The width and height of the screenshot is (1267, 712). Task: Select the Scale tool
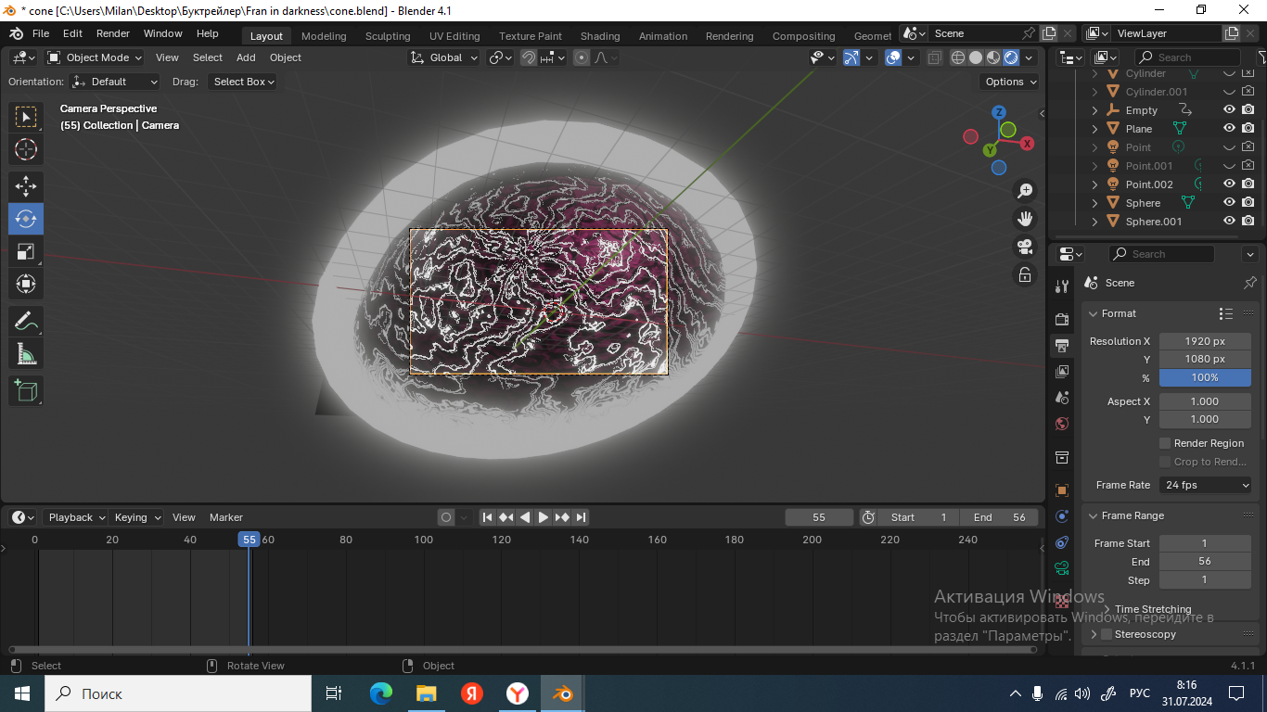26,251
